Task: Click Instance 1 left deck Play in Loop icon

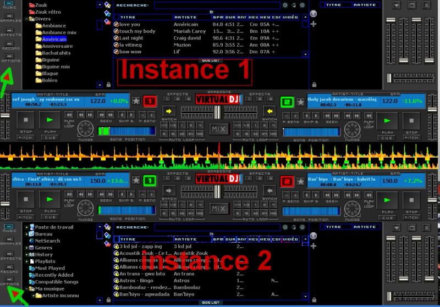Action: click(x=69, y=115)
